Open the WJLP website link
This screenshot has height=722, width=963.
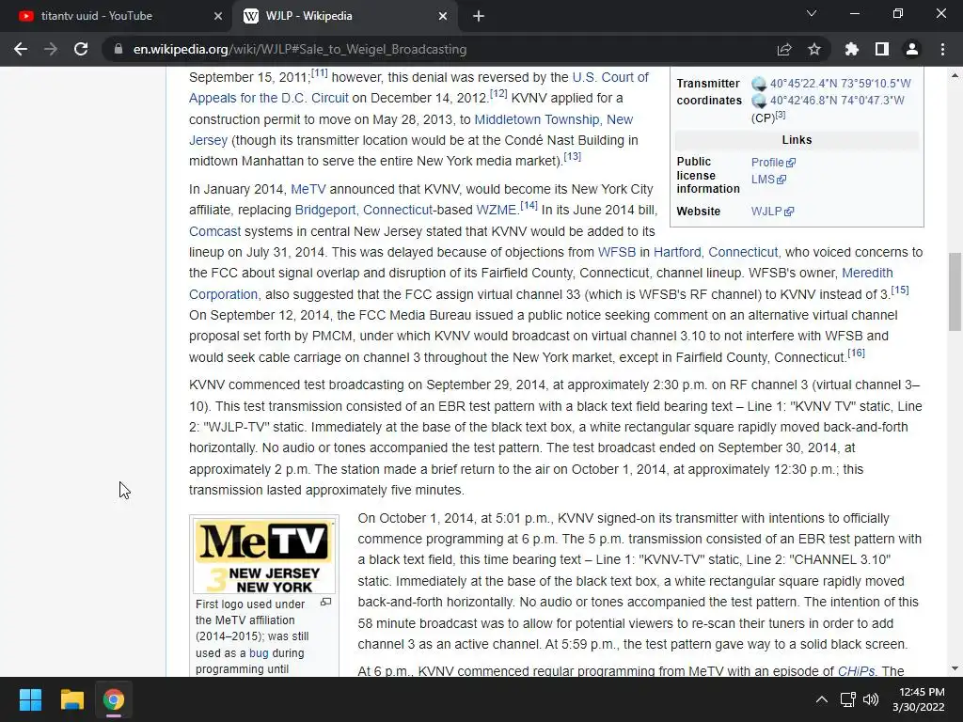772,212
